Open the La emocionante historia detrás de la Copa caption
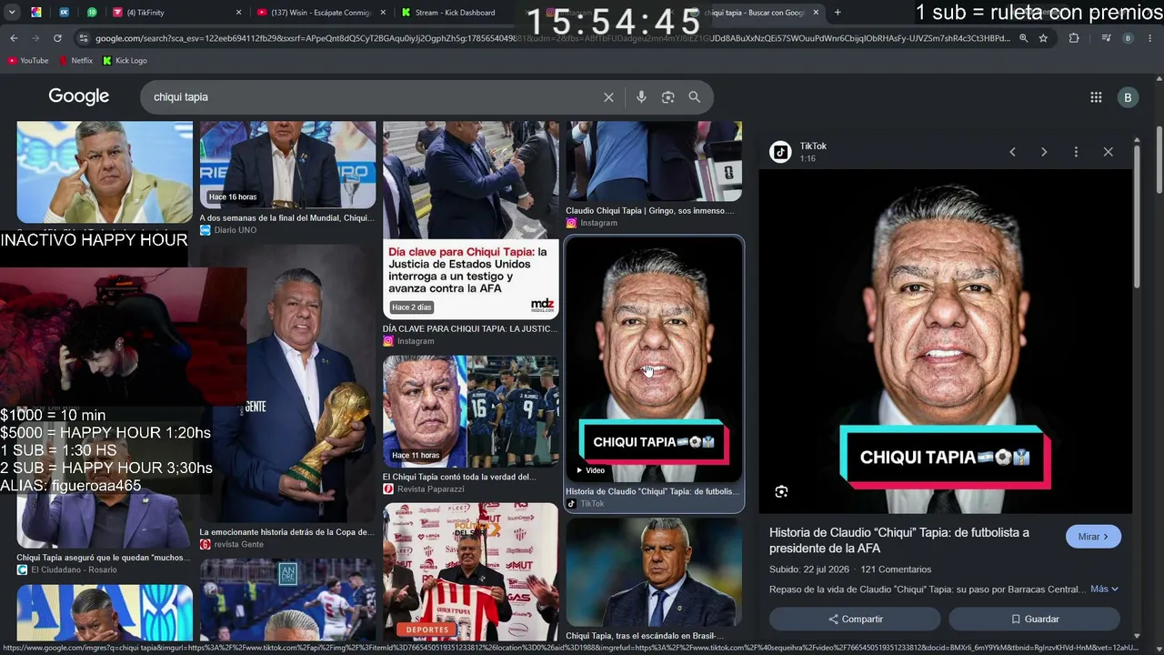This screenshot has height=655, width=1164. [286, 532]
